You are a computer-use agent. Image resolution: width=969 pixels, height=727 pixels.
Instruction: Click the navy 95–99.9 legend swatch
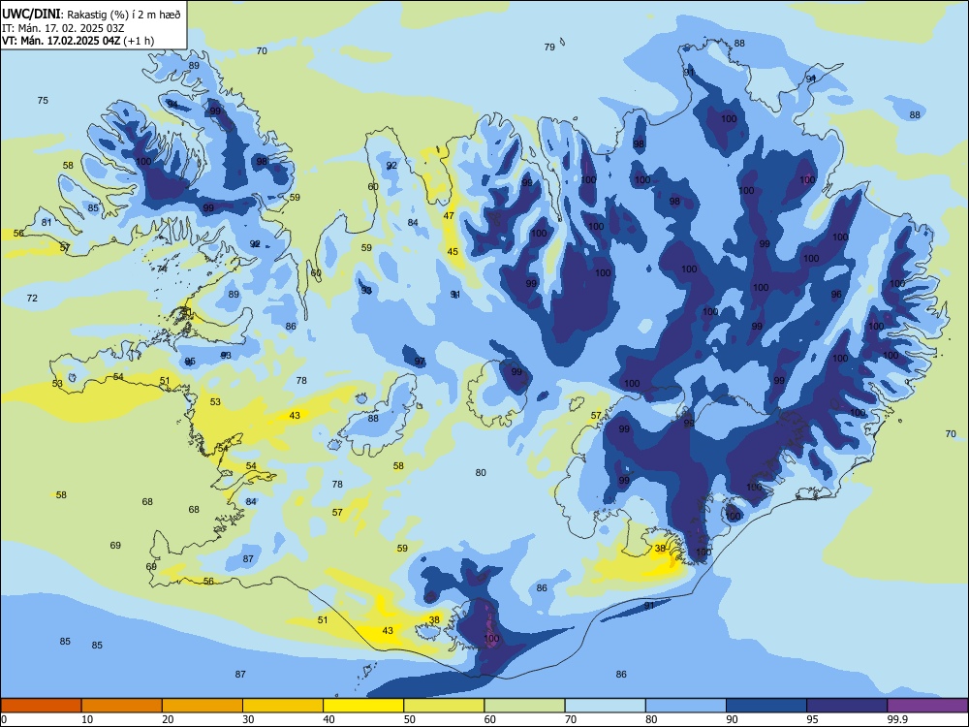[847, 706]
